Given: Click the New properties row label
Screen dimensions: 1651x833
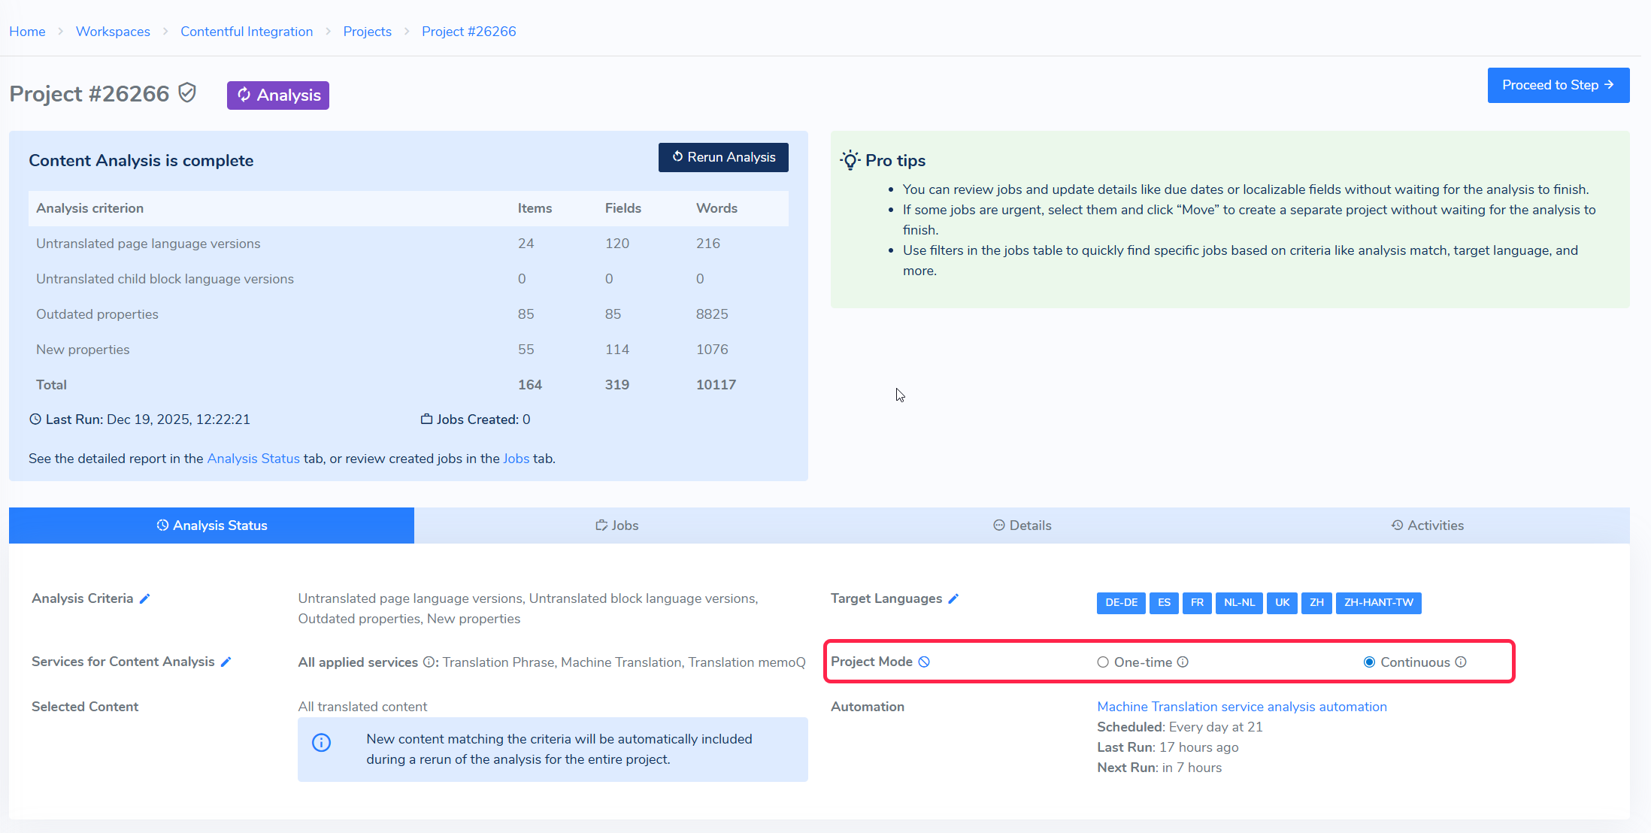Looking at the screenshot, I should [83, 350].
